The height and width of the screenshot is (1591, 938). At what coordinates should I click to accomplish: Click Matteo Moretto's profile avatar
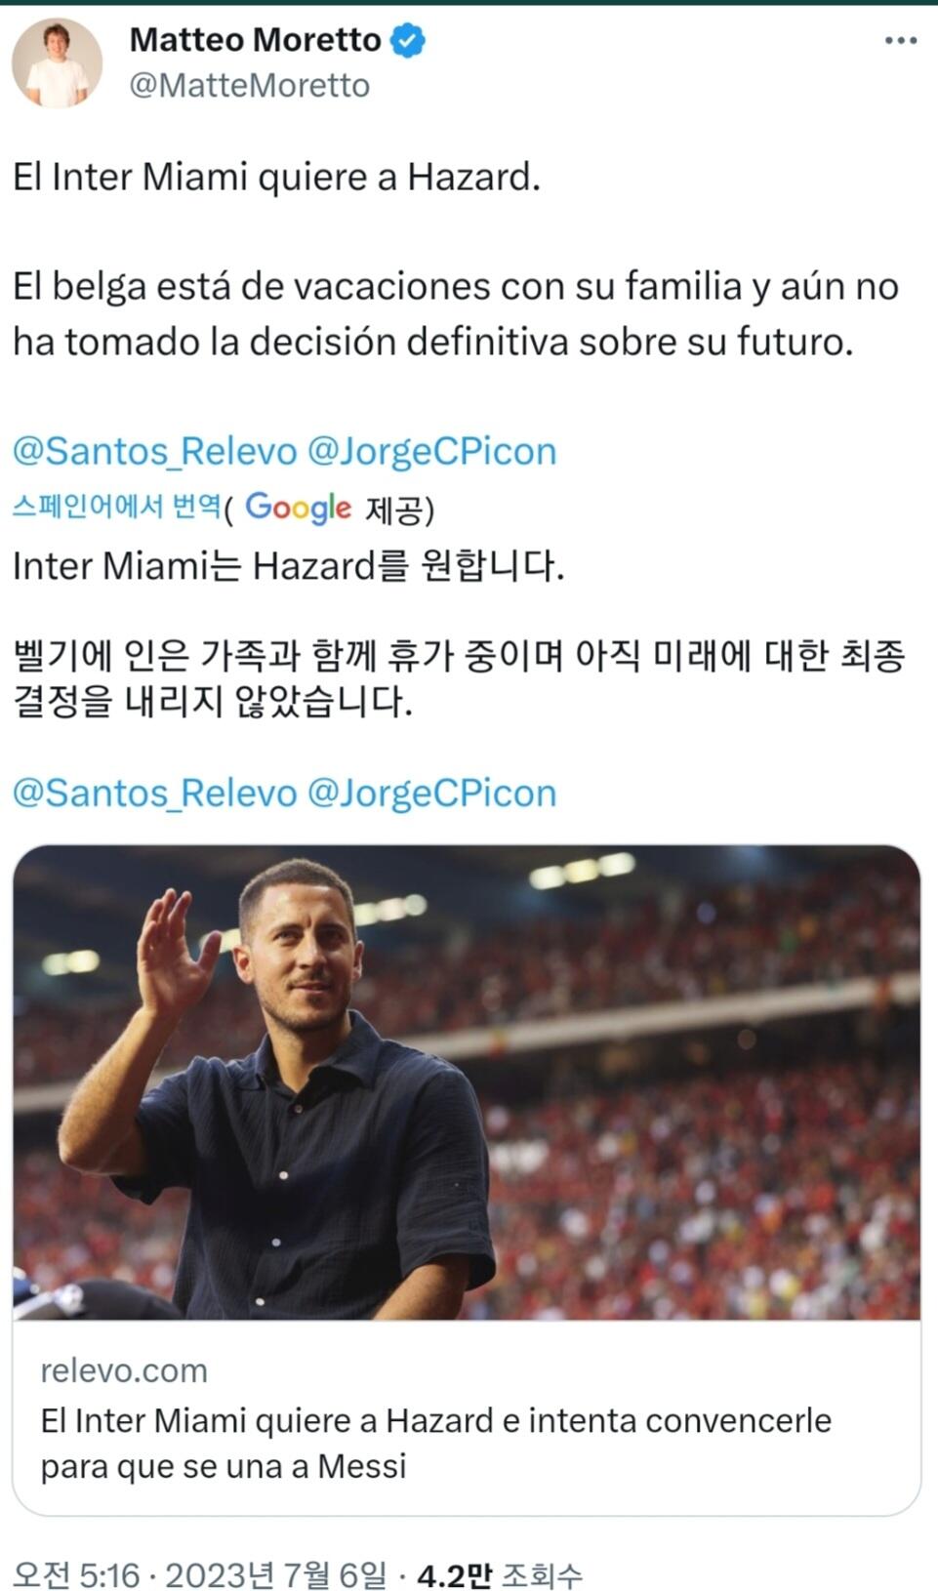[57, 63]
